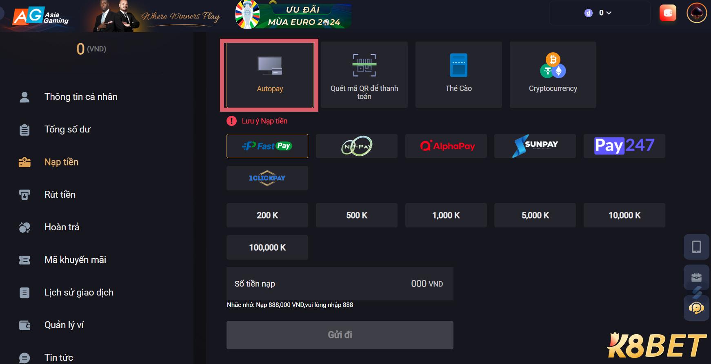Open Lịch sử giao dịch in the sidebar
Viewport: 711px width, 364px height.
79,293
